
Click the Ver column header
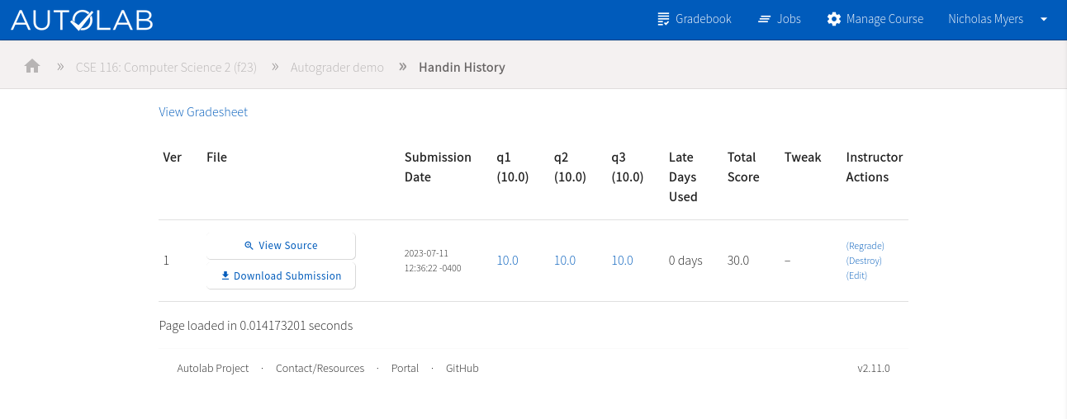[172, 157]
